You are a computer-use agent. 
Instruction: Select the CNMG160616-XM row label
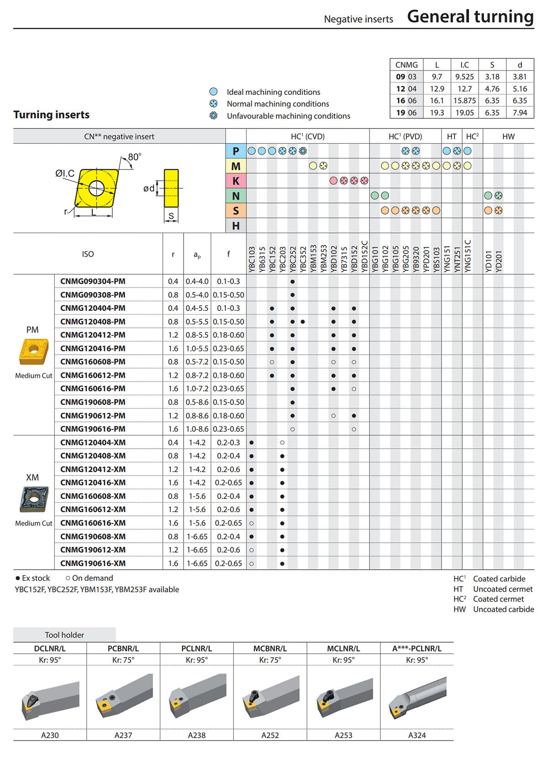[93, 523]
